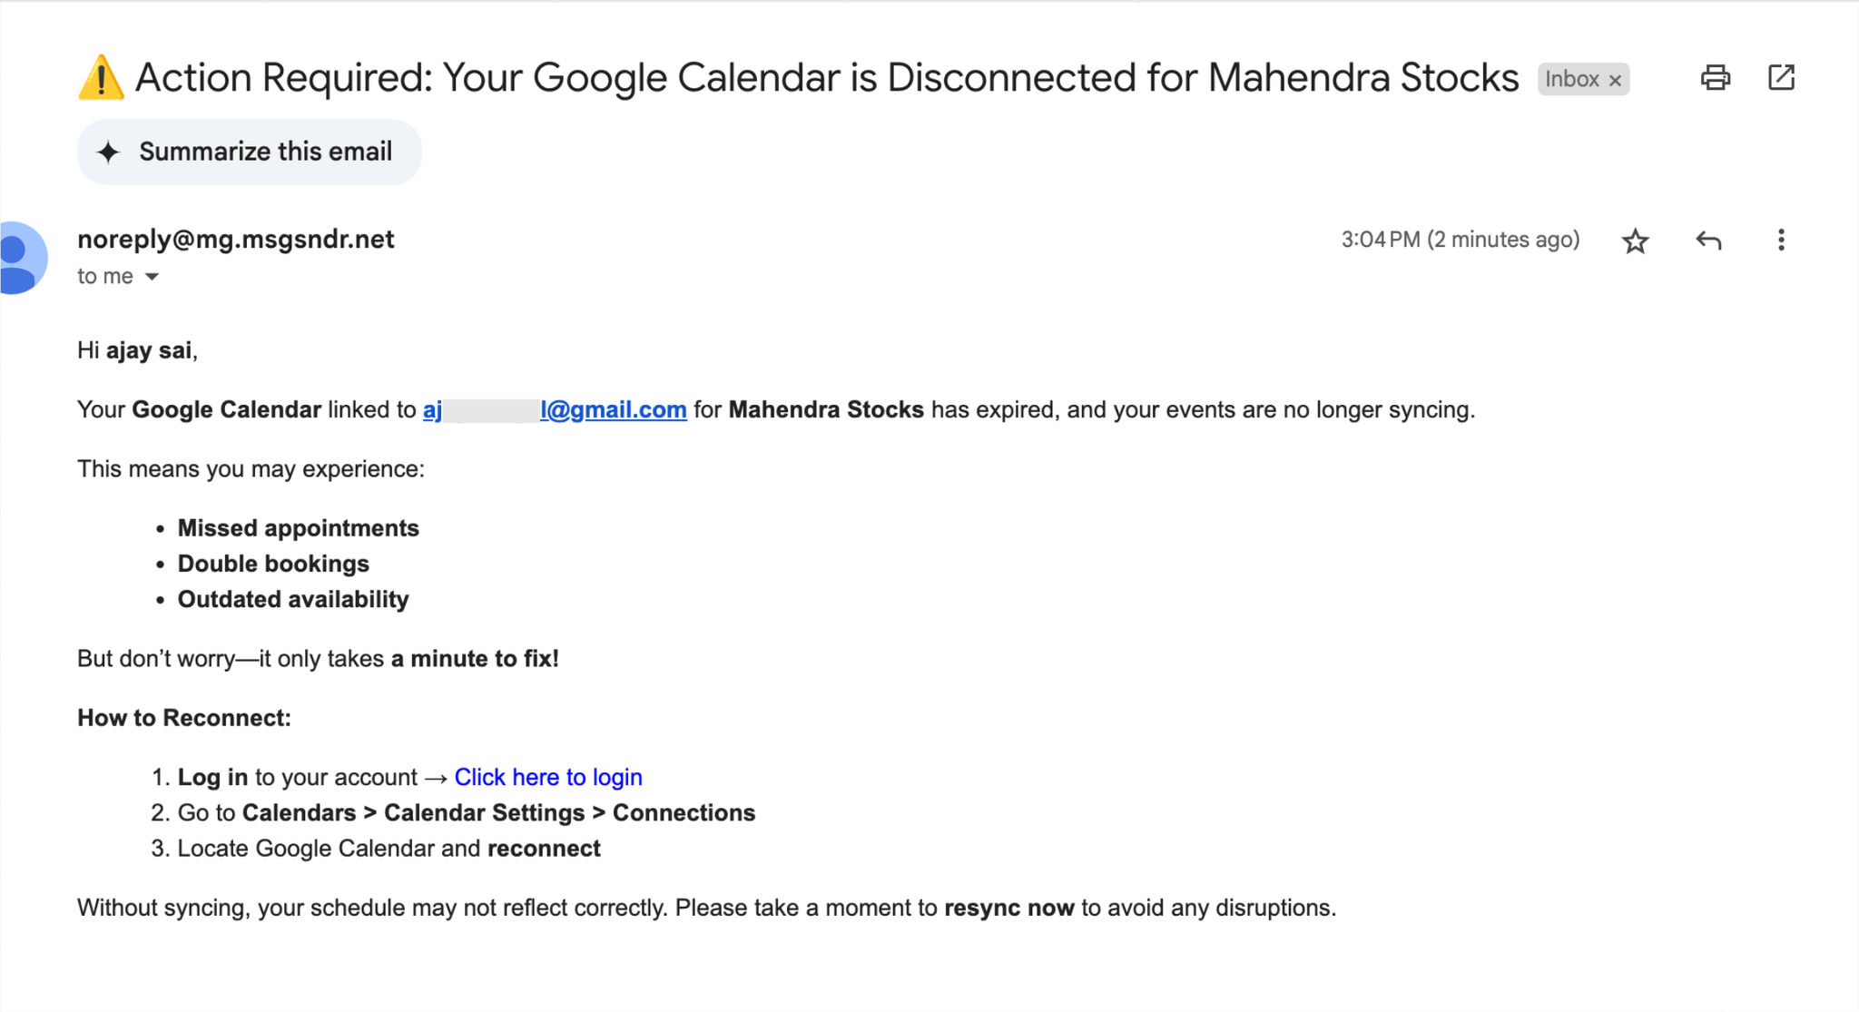Print this email with the printer icon

pos(1715,78)
